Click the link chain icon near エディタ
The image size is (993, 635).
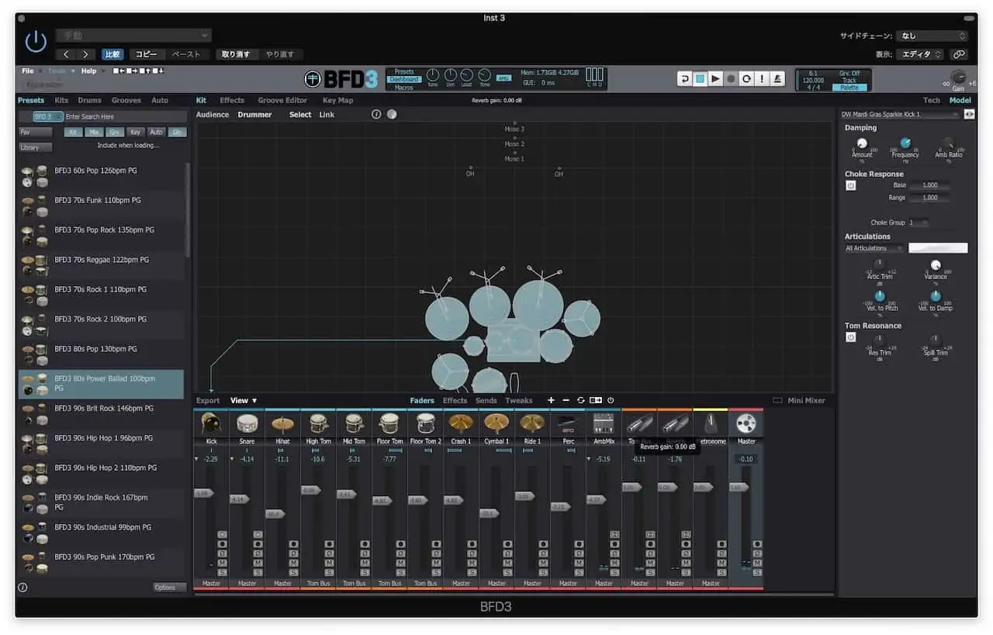[x=959, y=54]
